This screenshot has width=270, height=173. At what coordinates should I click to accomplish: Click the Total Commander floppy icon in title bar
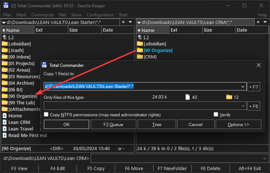(x=6, y=5)
